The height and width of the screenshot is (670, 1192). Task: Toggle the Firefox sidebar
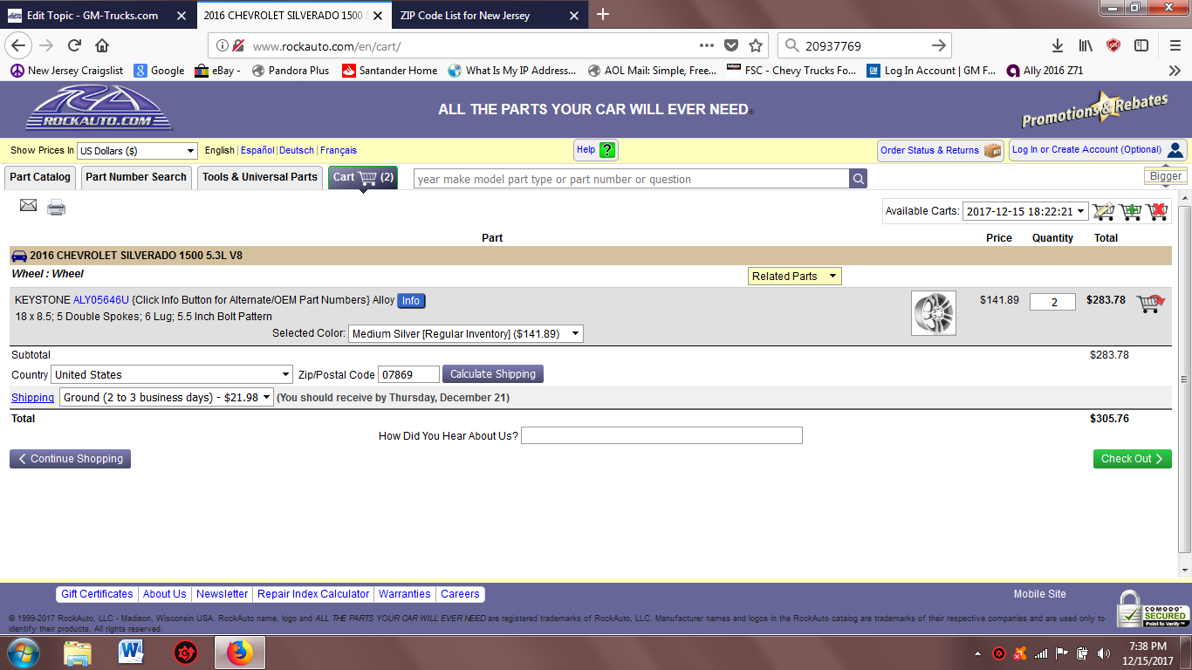1141,45
